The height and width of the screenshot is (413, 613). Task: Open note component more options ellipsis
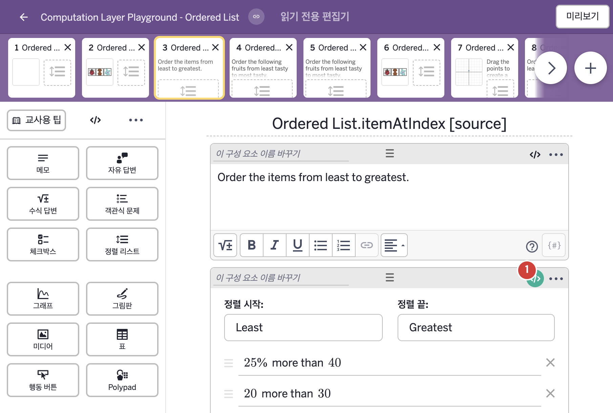[556, 155]
